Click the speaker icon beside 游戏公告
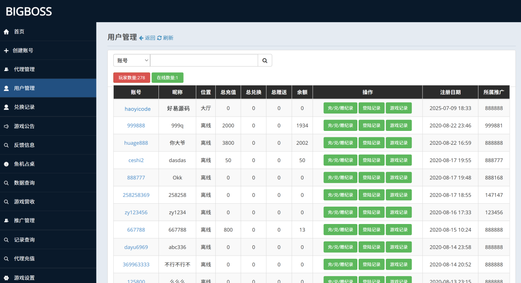521x283 pixels. point(7,126)
